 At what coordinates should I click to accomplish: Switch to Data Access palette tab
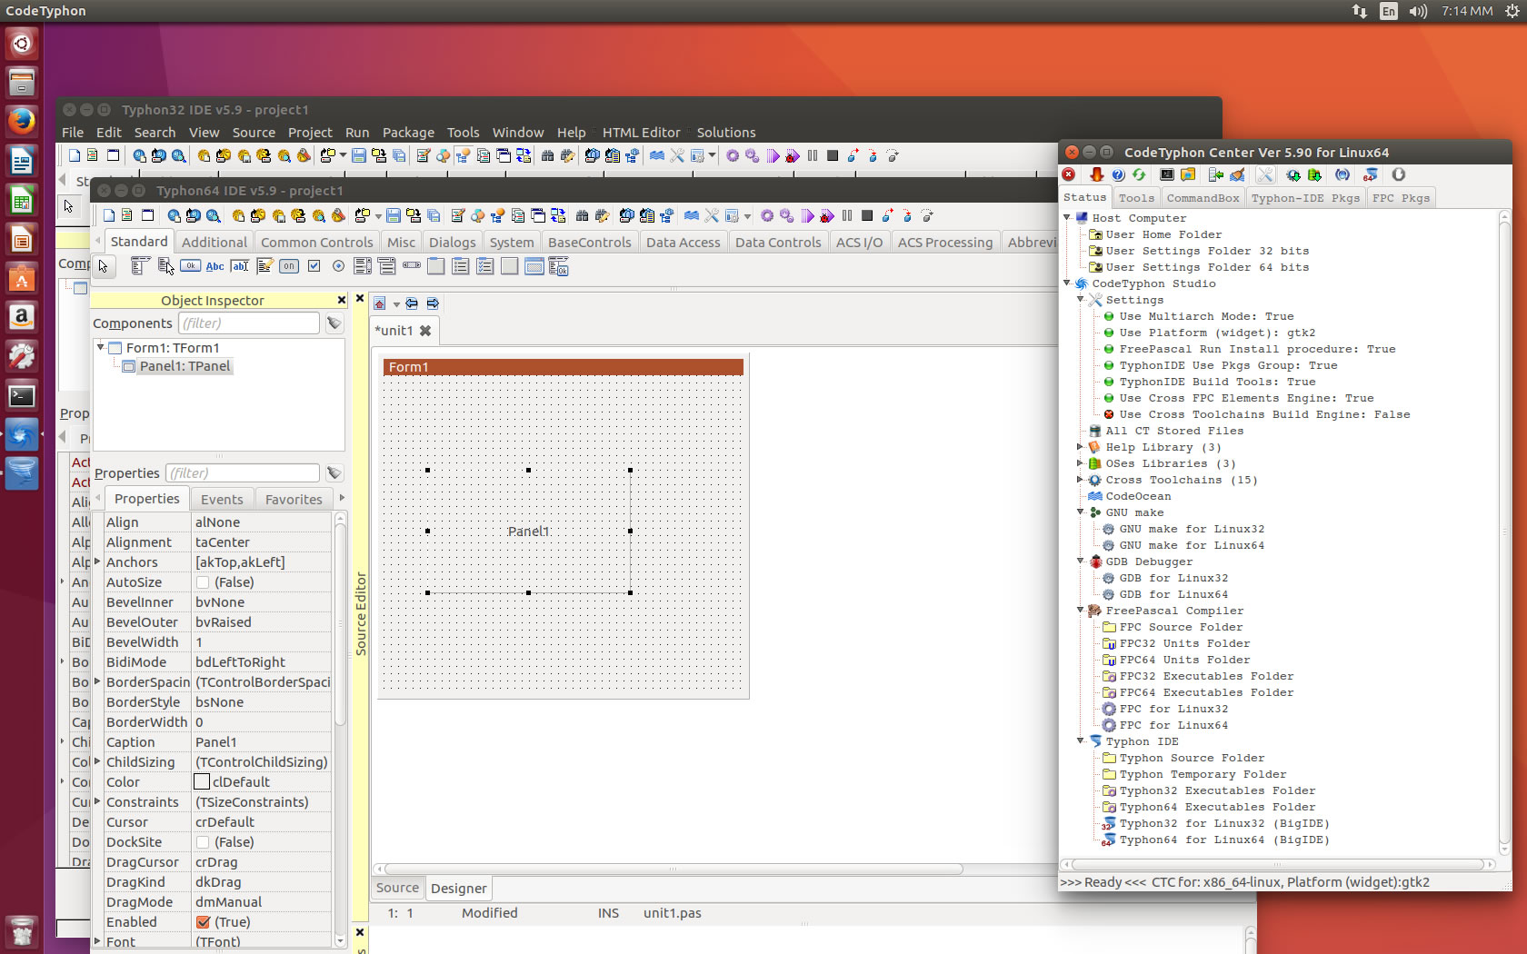coord(683,243)
